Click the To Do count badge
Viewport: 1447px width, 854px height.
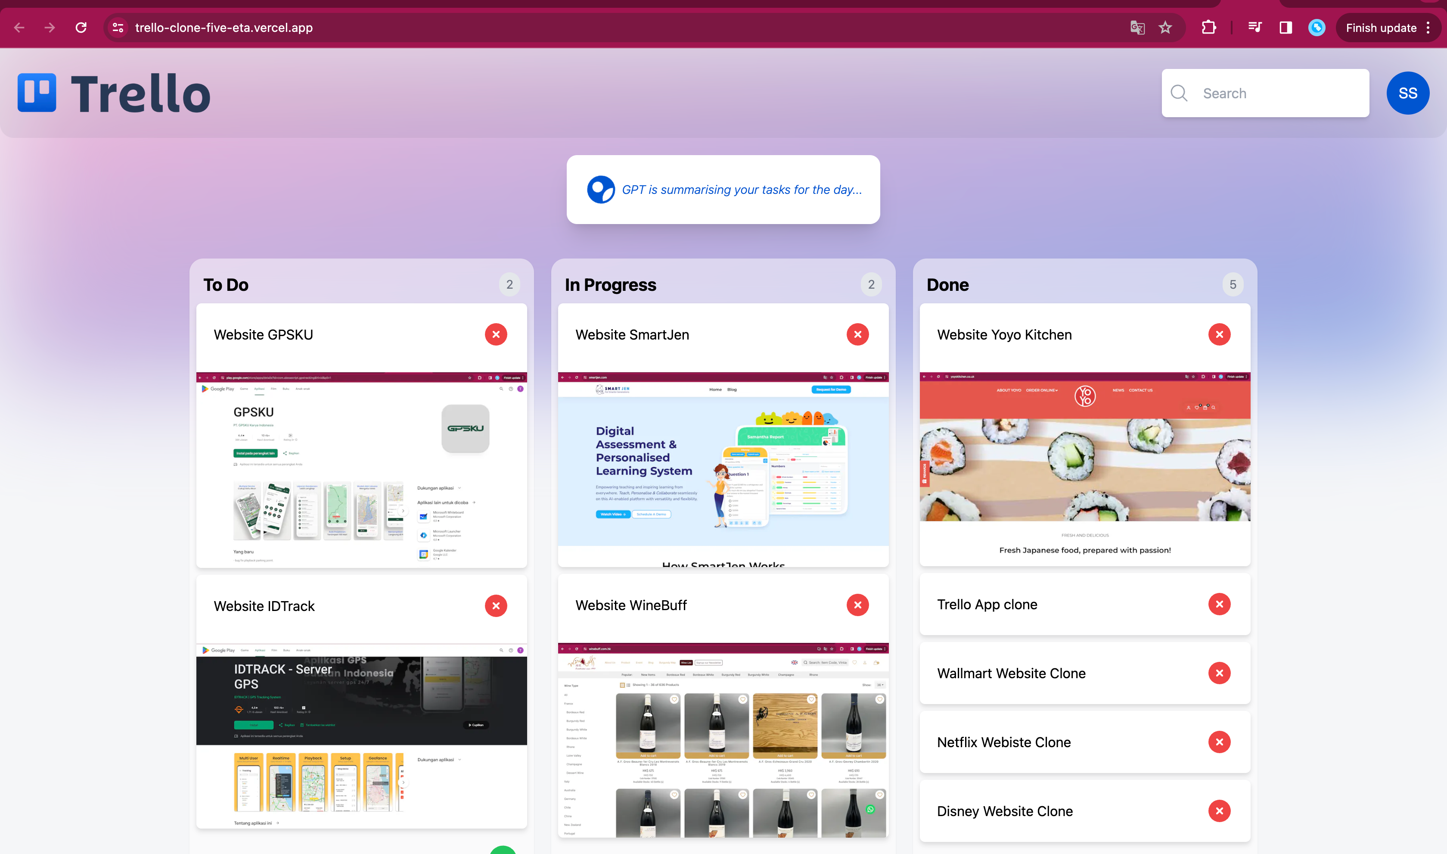[509, 284]
